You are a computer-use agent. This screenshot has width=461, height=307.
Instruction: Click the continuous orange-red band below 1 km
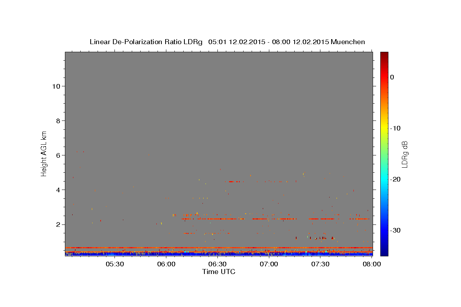[219, 248]
